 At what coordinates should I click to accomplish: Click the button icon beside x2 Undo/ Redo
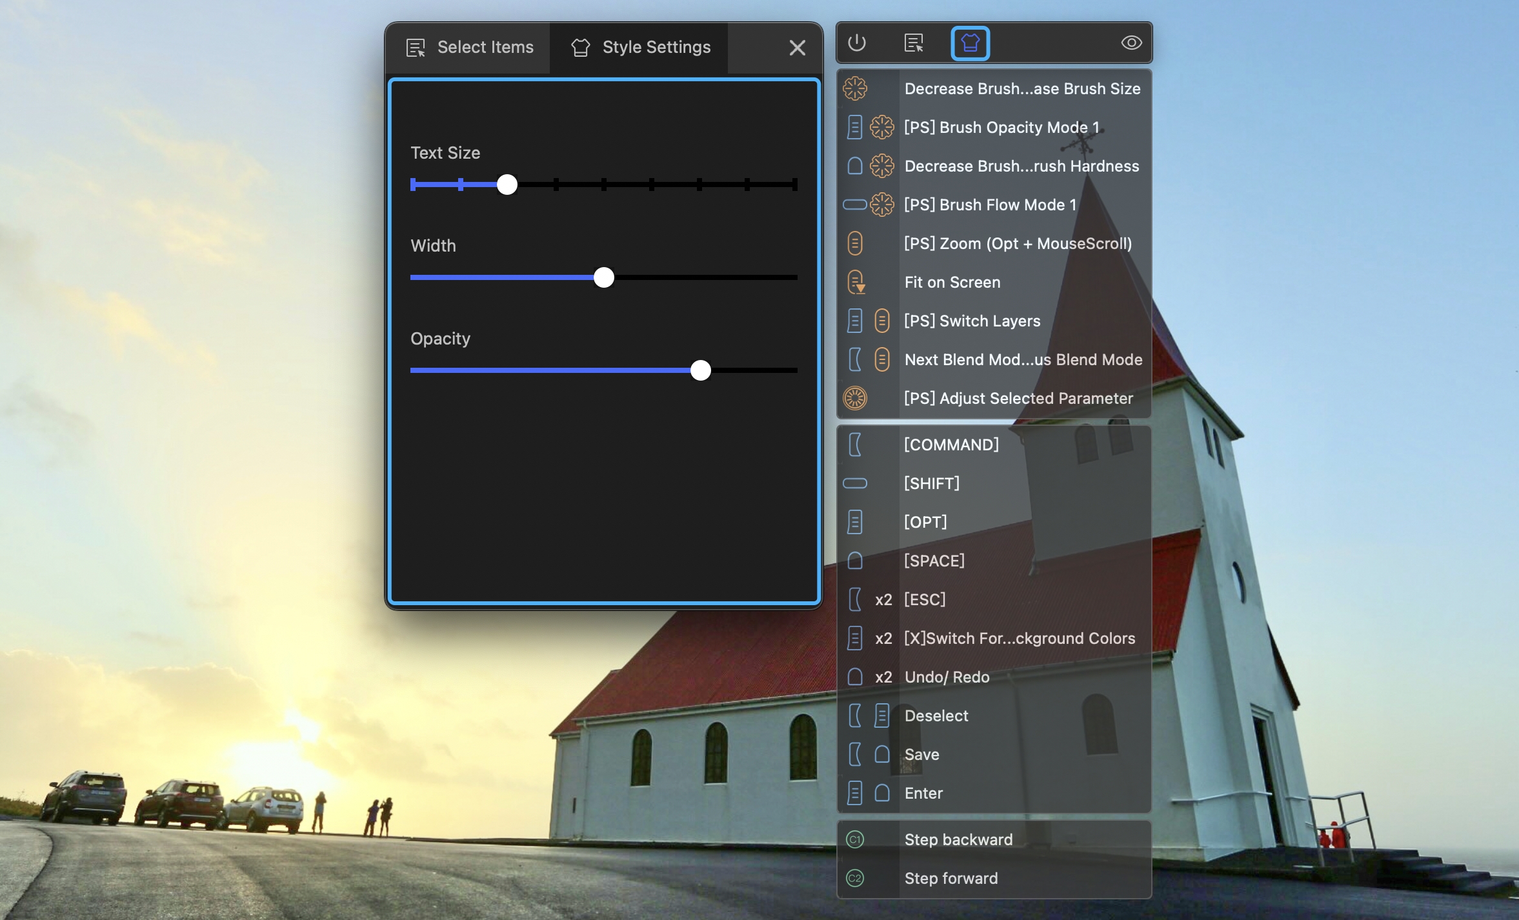[855, 677]
